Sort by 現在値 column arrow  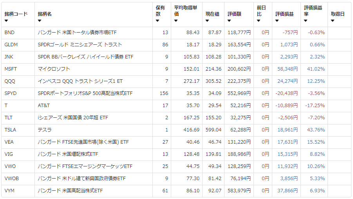click(x=207, y=21)
